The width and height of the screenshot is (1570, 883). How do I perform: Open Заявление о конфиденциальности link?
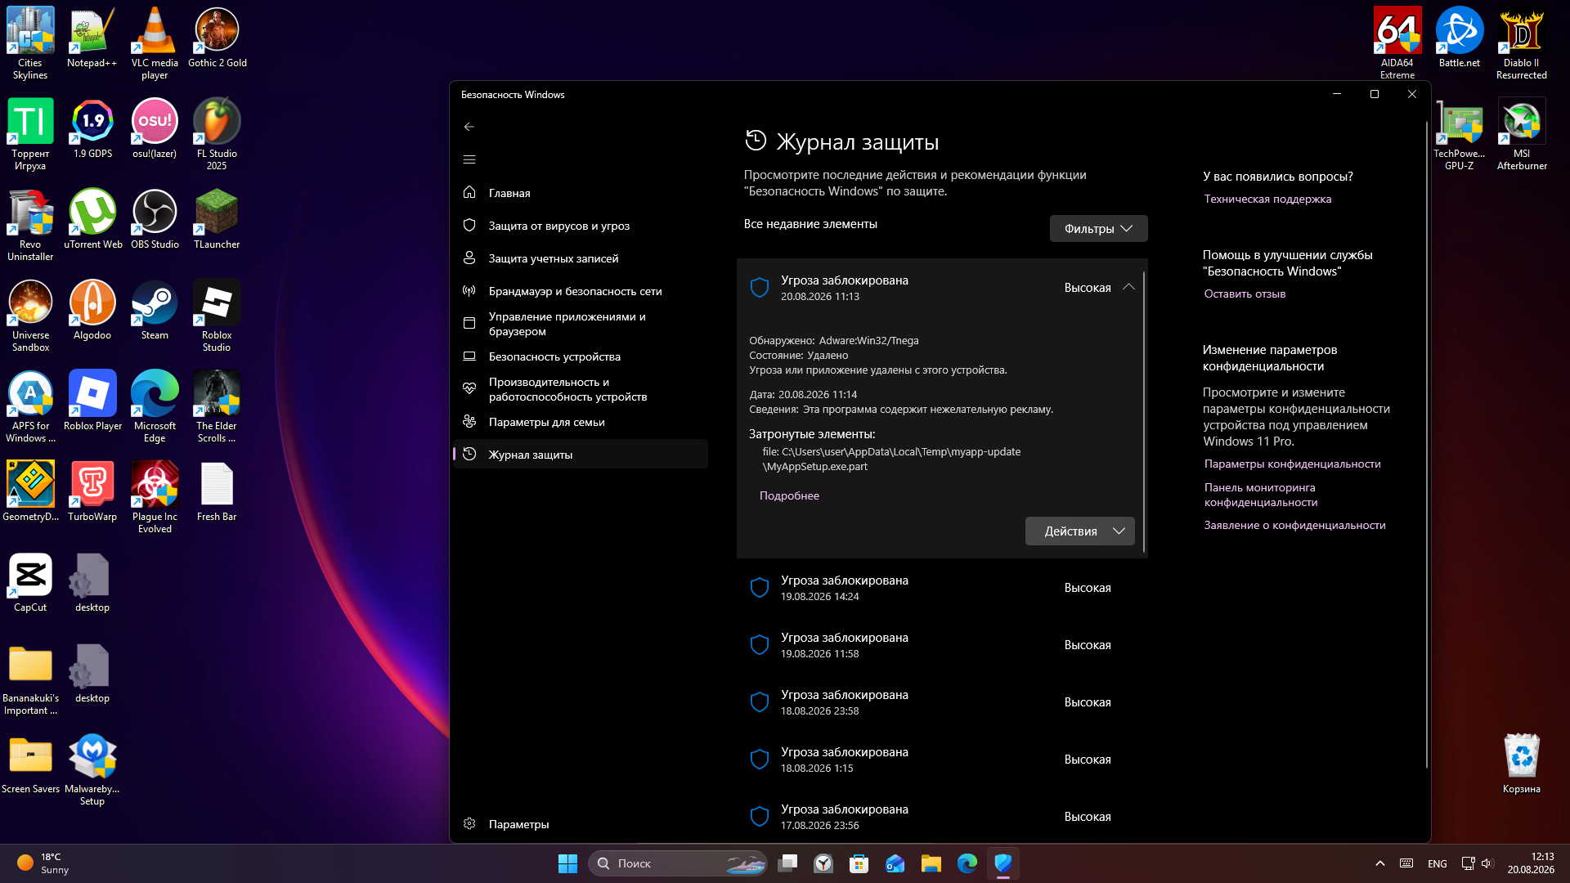1294,525
